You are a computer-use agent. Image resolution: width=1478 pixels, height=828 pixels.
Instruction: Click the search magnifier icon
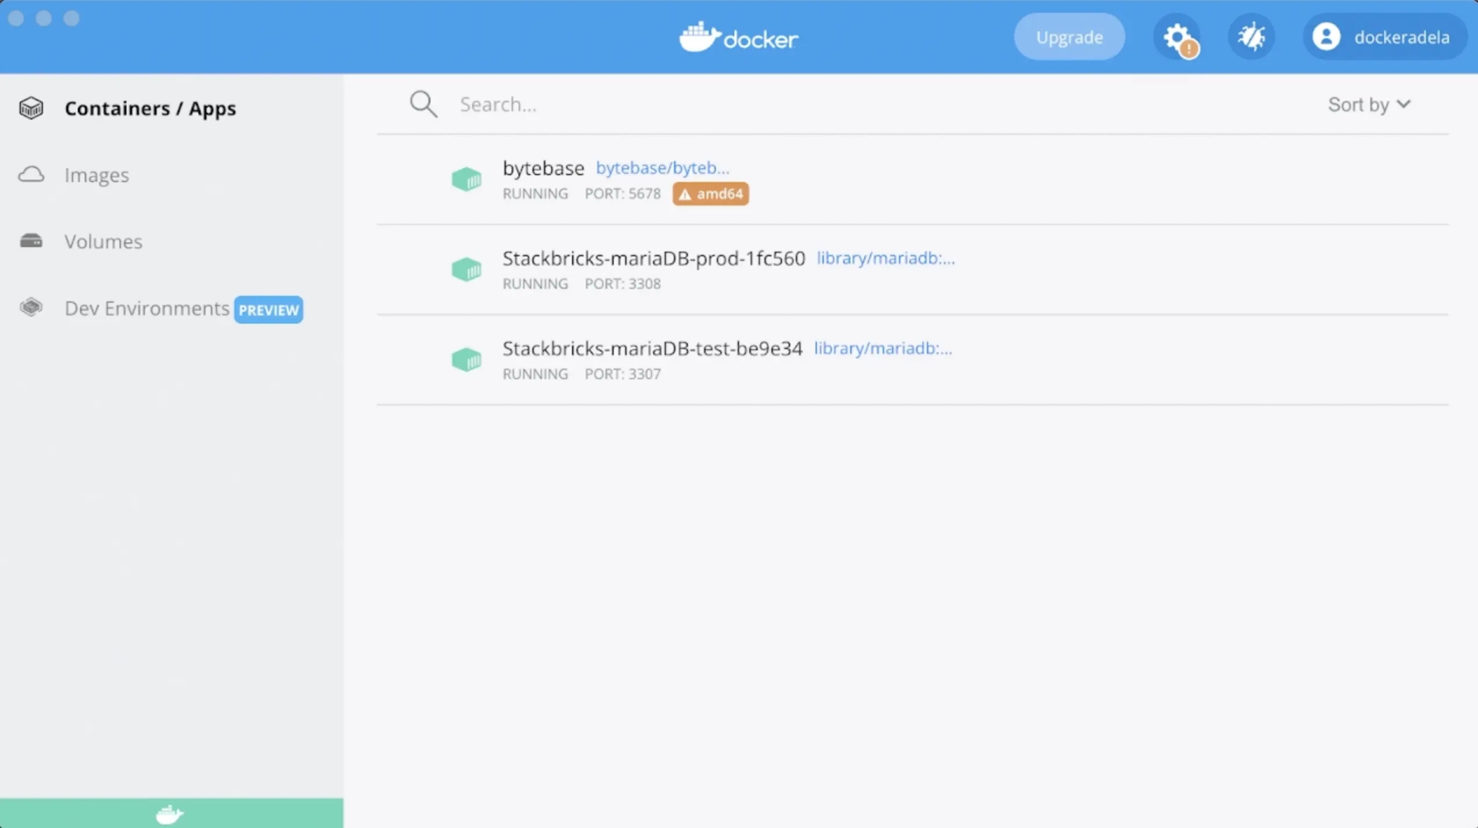(x=423, y=104)
